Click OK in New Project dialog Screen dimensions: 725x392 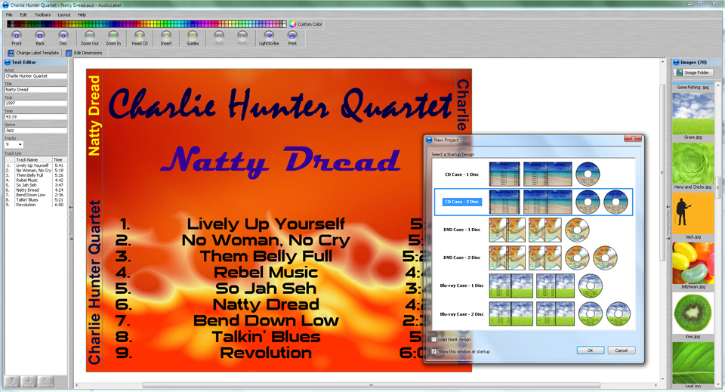tap(590, 350)
